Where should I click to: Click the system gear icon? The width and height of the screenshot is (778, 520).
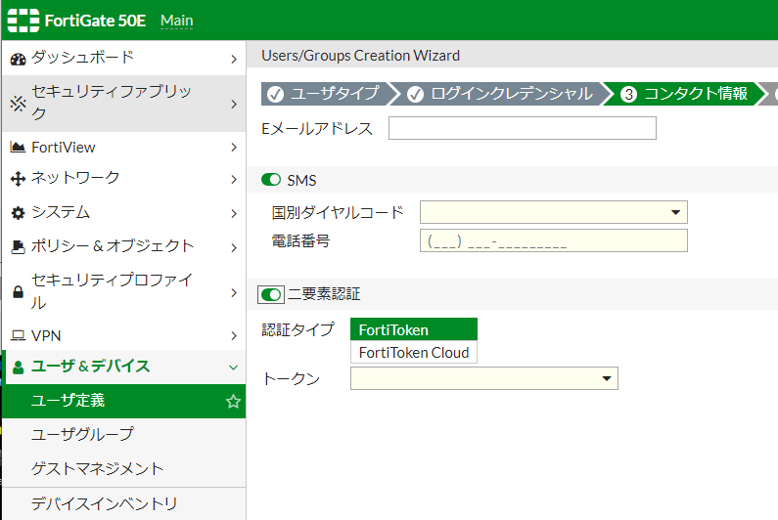[x=18, y=213]
